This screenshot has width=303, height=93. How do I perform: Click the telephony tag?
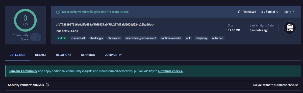click(201, 38)
